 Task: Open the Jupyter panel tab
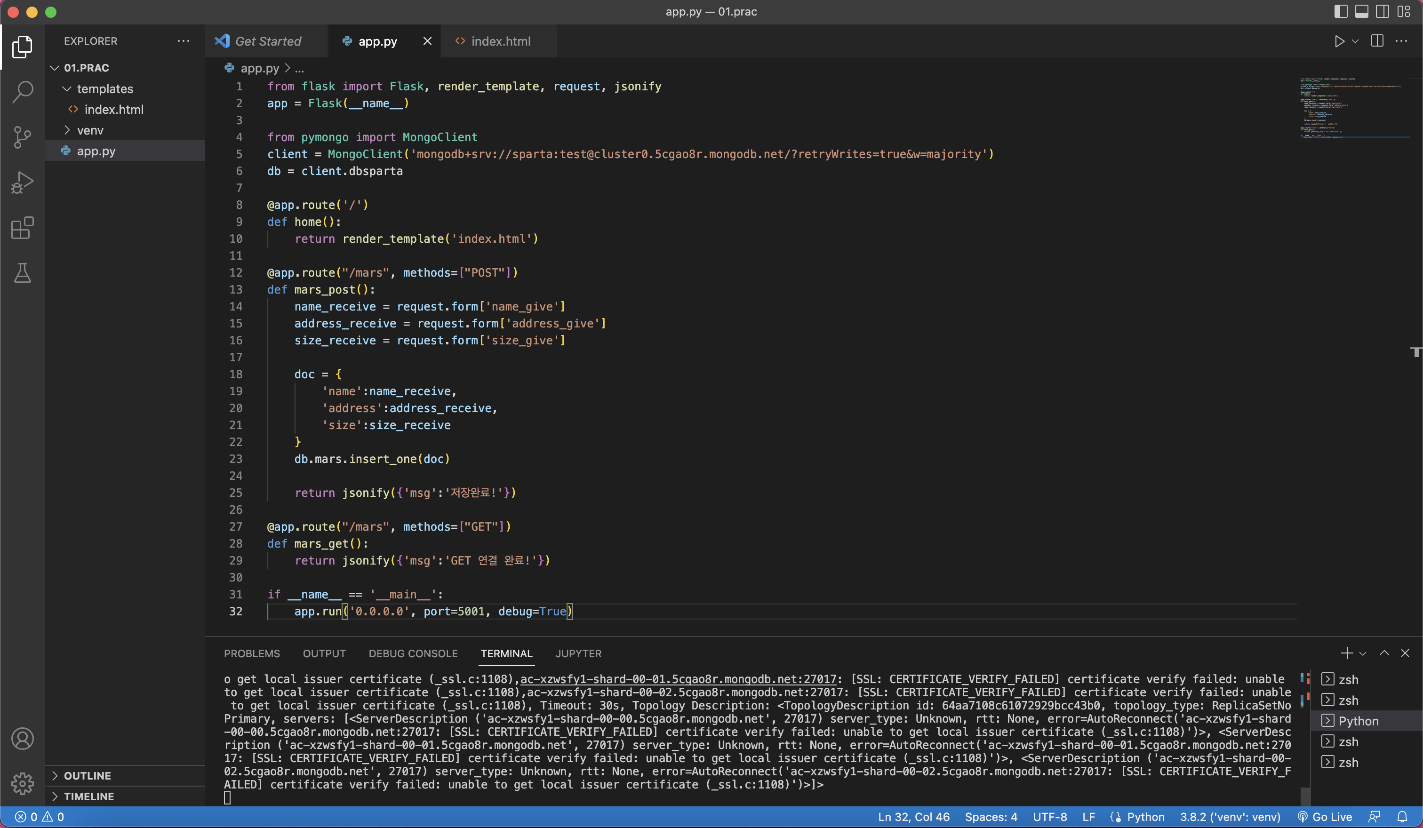578,653
